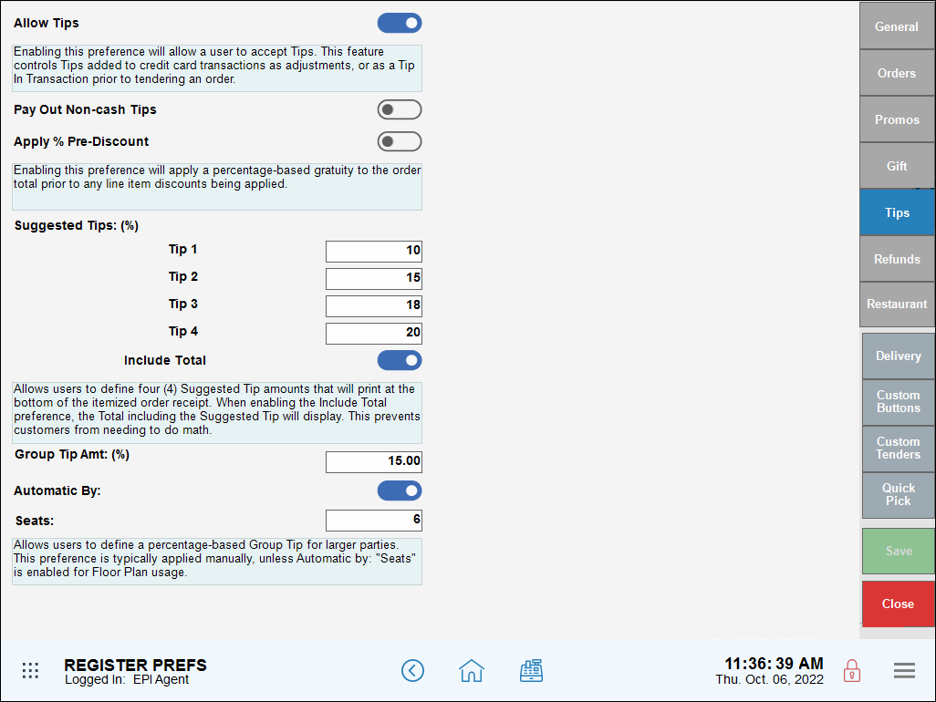
Task: Disable the Include Total toggle
Action: coord(400,360)
